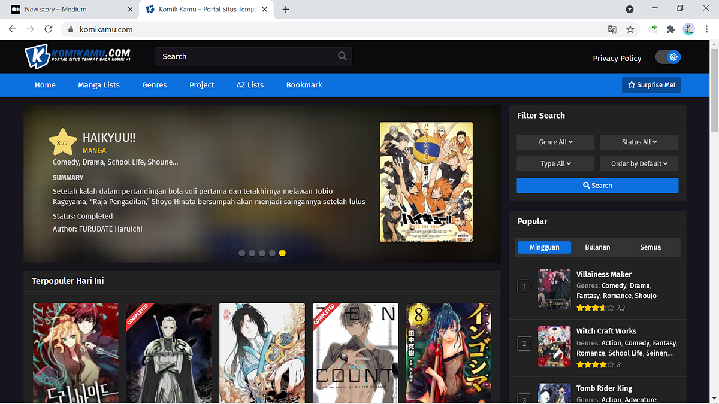The image size is (719, 404).
Task: Select the active yellow slider dot
Action: pyautogui.click(x=282, y=253)
